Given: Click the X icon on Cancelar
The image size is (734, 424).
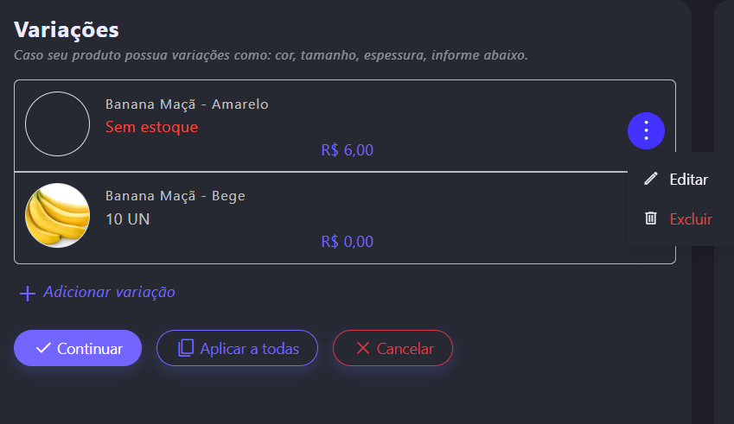Looking at the screenshot, I should (x=363, y=348).
